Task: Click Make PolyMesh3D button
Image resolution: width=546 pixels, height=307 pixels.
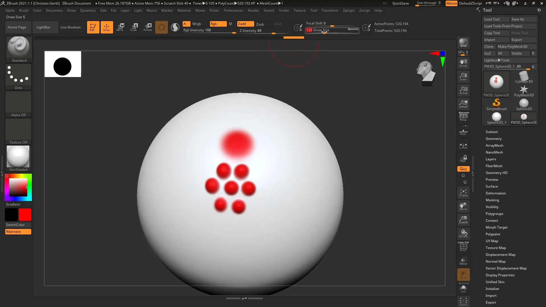Action: (517, 47)
